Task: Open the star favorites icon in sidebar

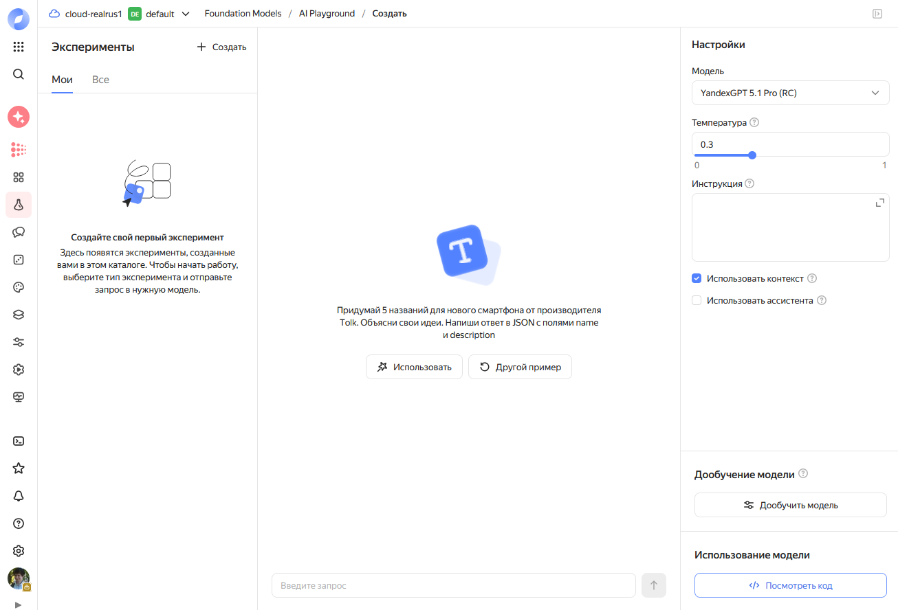Action: tap(19, 468)
